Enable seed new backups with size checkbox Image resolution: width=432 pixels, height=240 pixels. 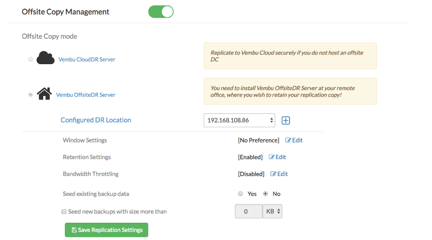click(x=64, y=211)
